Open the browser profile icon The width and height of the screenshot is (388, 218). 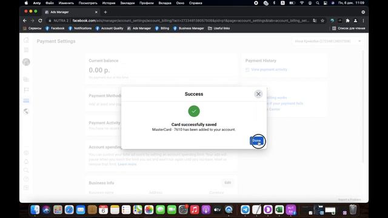[x=355, y=21]
